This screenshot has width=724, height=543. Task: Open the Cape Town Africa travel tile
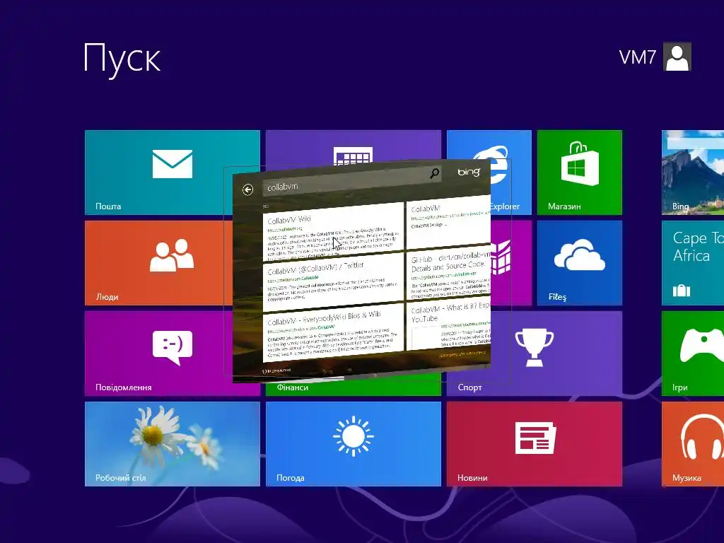tap(693, 263)
